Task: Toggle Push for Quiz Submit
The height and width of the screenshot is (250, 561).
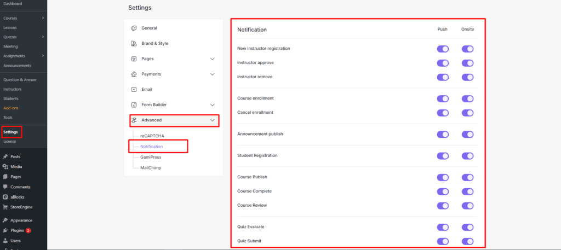Action: (443, 242)
